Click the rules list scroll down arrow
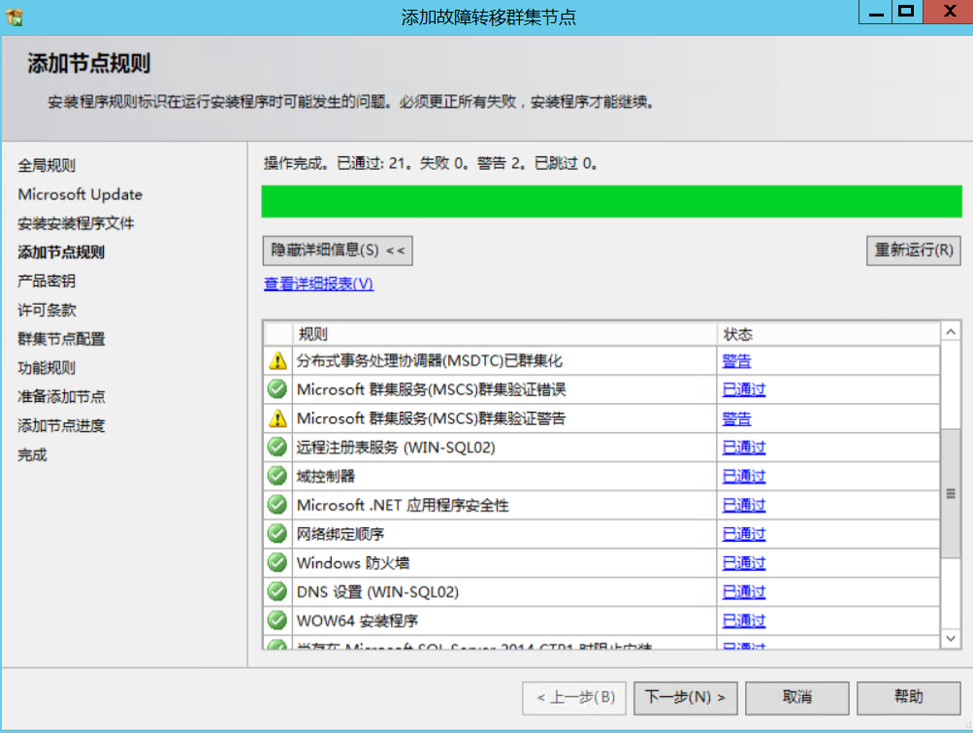Viewport: 973px width, 733px height. (x=951, y=638)
